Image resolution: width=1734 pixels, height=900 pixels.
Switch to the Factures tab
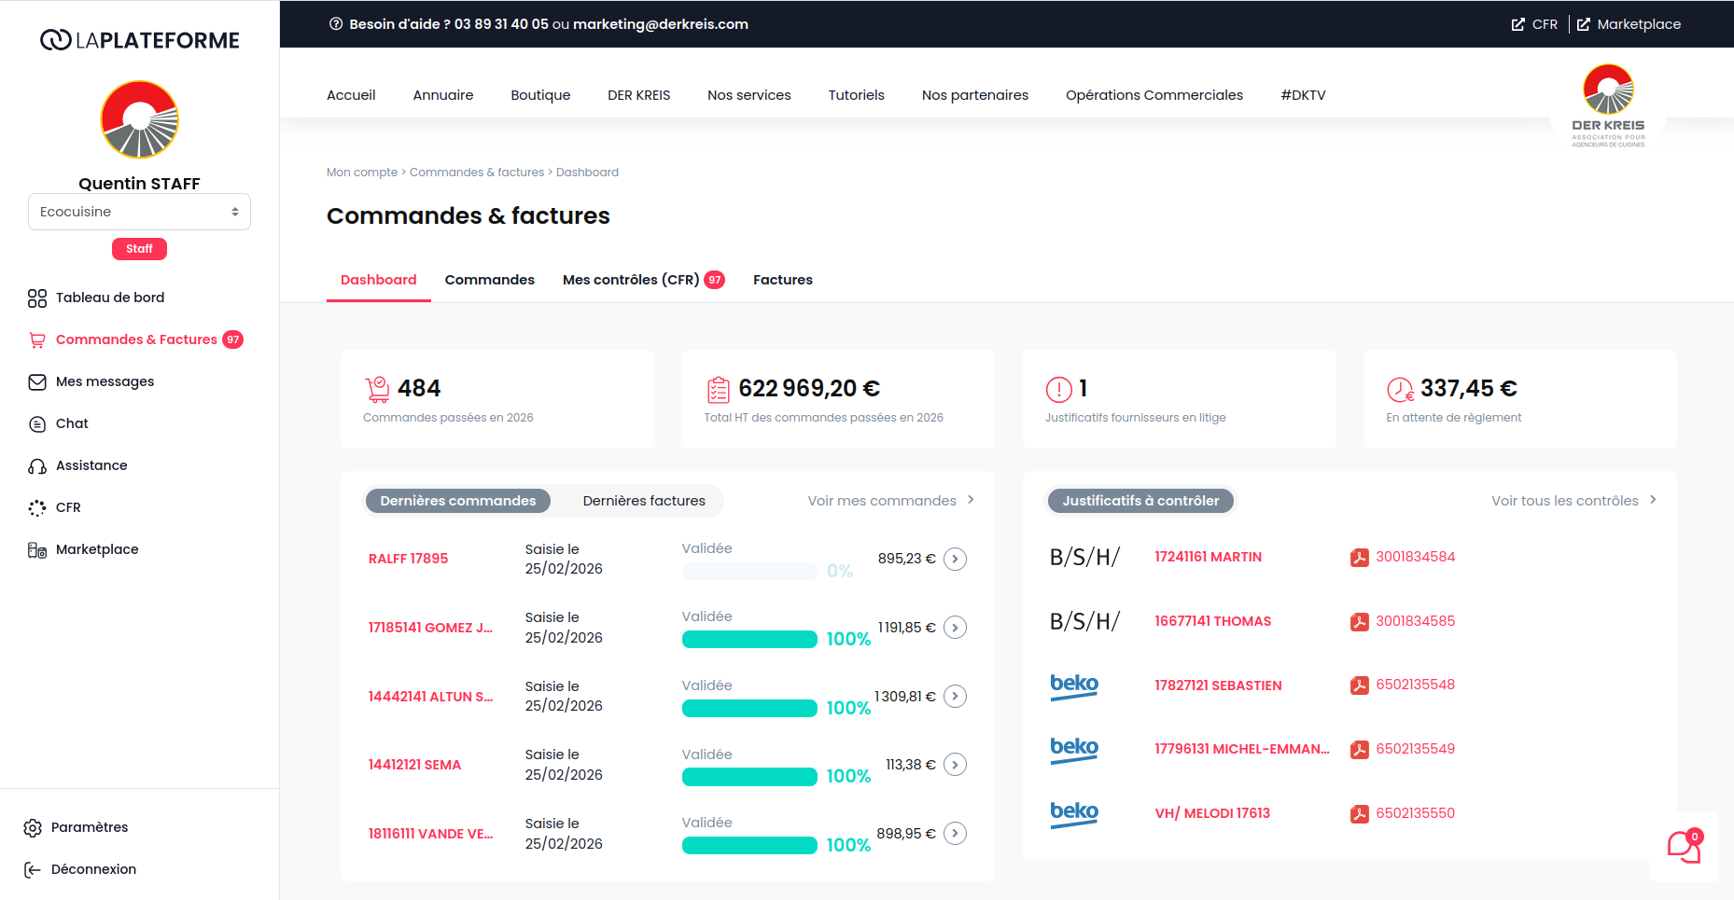coord(782,280)
